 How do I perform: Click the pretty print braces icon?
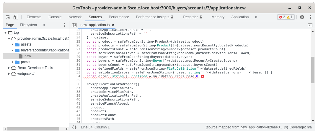point(74,127)
